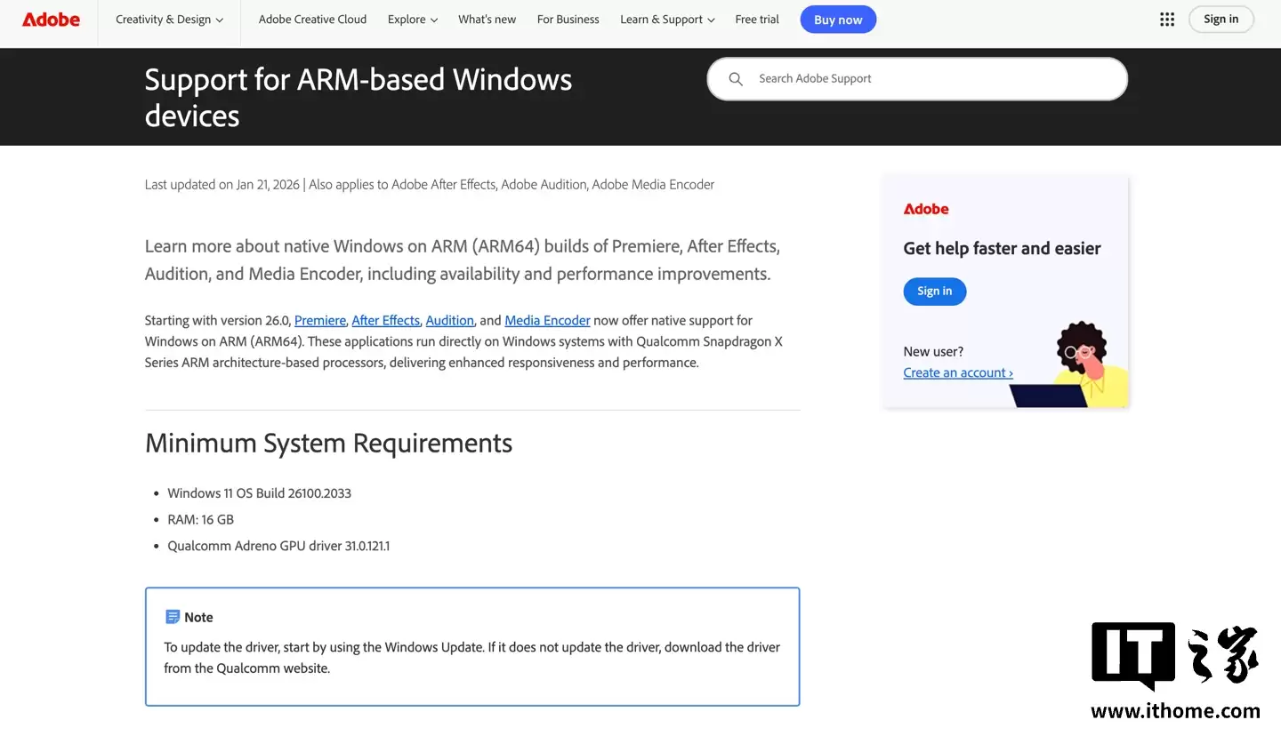The width and height of the screenshot is (1281, 736).
Task: Select the What's new menu item
Action: point(487,19)
